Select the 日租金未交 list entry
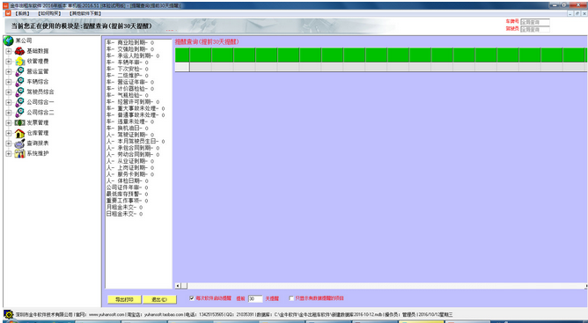The image size is (588, 323). pyautogui.click(x=124, y=214)
